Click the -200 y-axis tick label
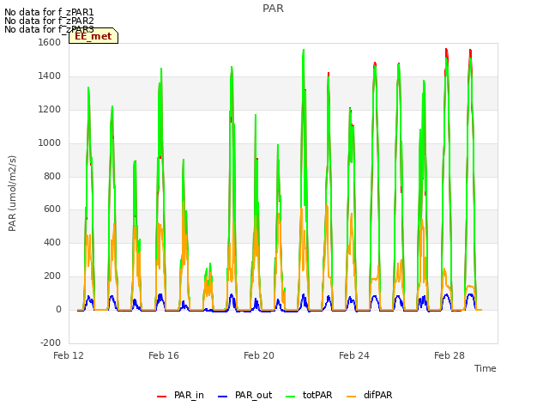The image size is (549, 412). 51,342
